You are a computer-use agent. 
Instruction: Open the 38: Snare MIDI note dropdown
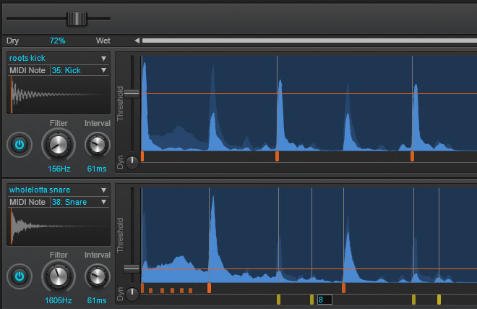pos(104,202)
